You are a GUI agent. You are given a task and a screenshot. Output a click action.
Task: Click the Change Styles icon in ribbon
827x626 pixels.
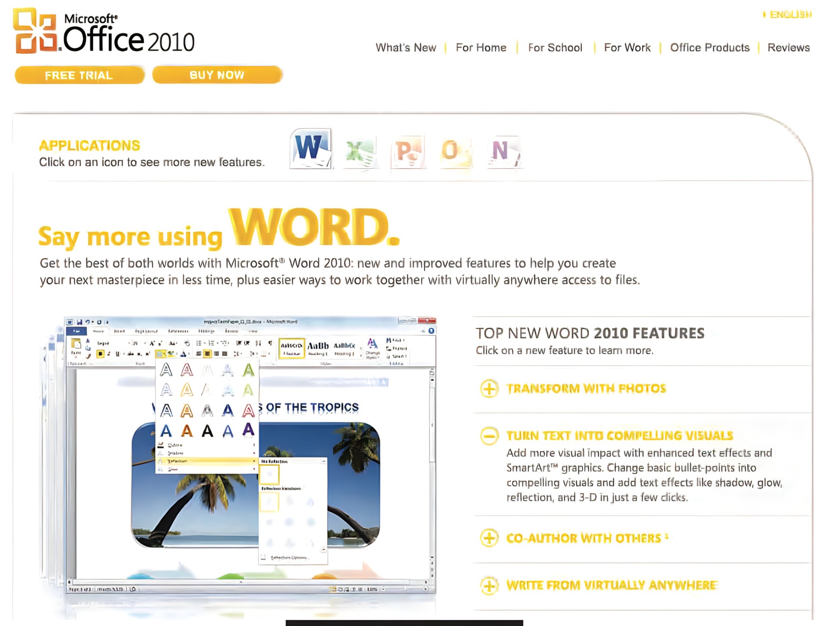pyautogui.click(x=372, y=348)
